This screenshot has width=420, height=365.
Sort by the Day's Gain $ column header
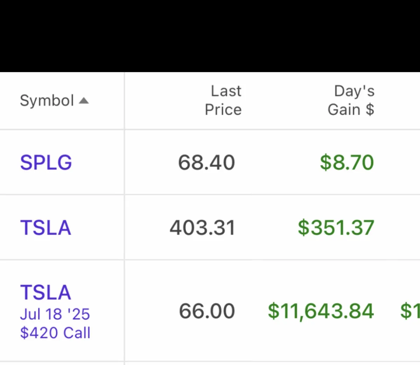click(x=351, y=100)
